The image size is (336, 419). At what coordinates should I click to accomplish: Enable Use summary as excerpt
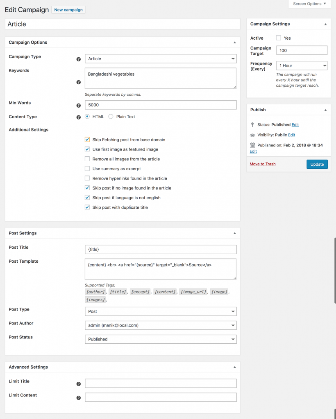(x=87, y=168)
